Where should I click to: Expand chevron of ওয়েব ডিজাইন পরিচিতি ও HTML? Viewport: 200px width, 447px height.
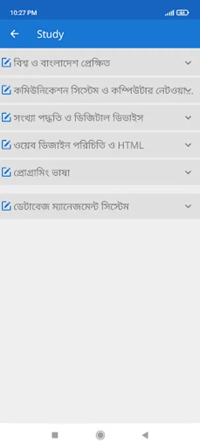188,145
